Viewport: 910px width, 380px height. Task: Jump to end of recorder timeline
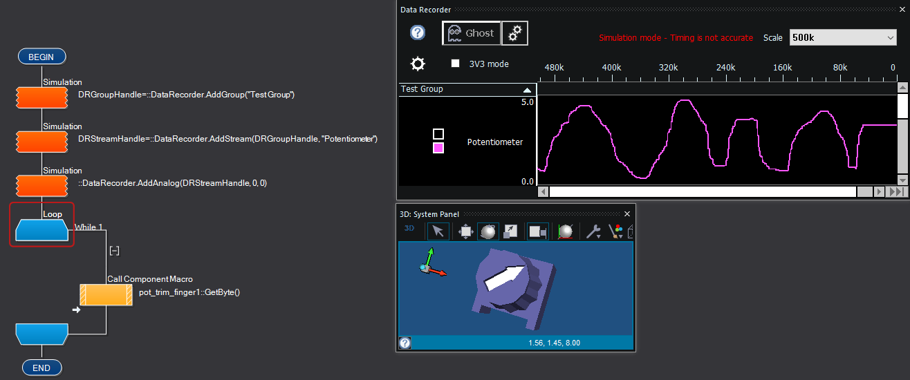click(897, 192)
